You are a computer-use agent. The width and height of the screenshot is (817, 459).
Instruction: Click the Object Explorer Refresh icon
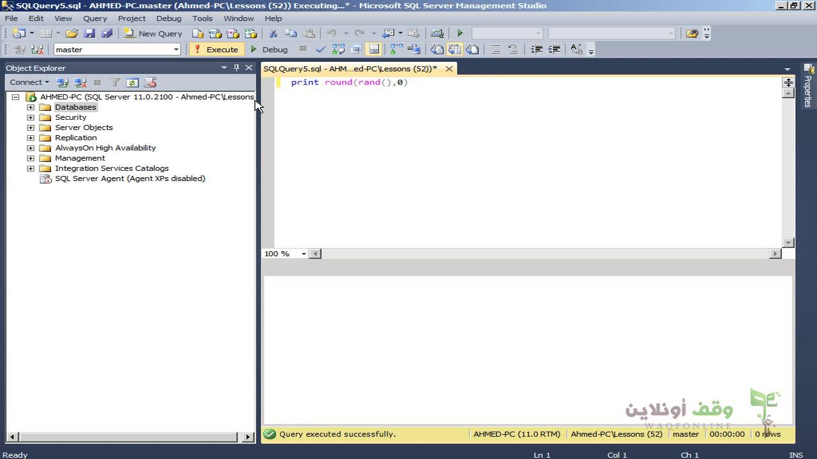point(132,82)
